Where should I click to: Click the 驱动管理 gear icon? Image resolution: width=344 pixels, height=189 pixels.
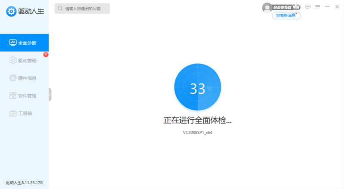[13, 61]
